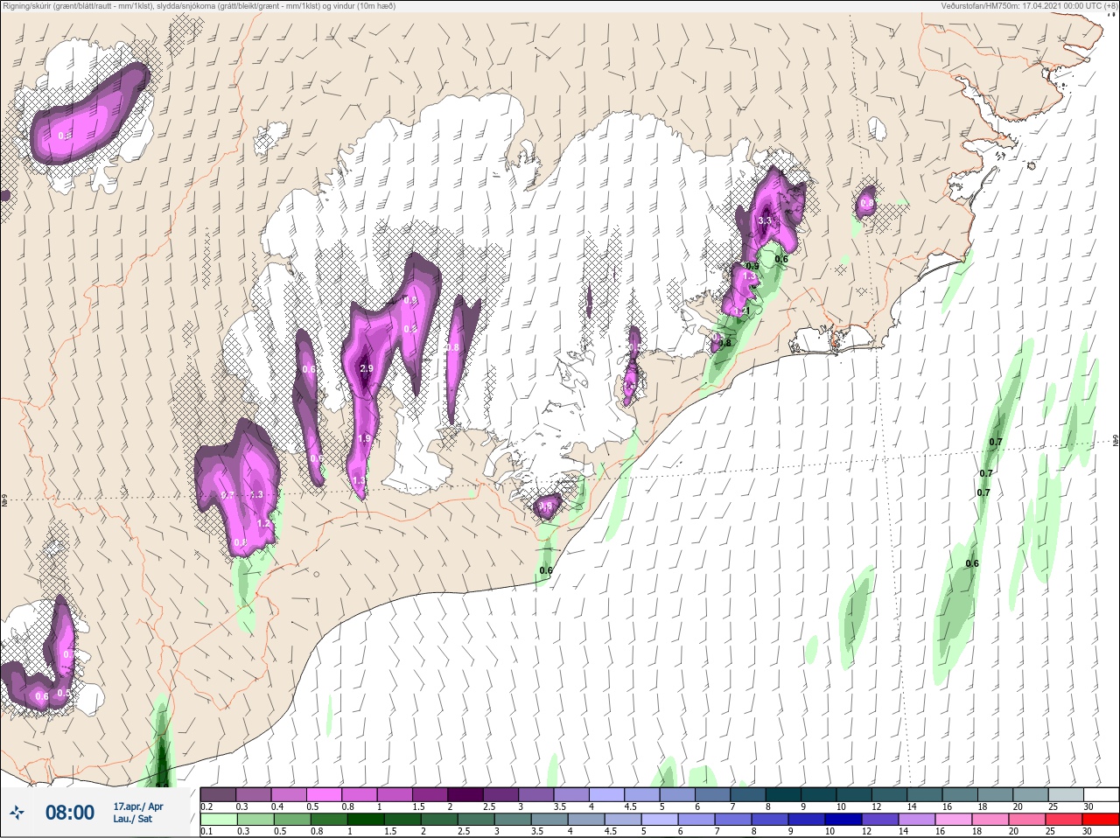Click the darkest purple swatch between 2 and 2.5
Screen dimensions: 1120x838
(467, 794)
